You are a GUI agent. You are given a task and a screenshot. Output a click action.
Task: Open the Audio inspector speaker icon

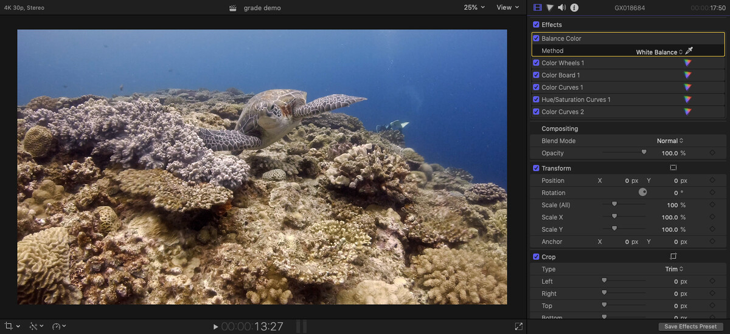562,7
